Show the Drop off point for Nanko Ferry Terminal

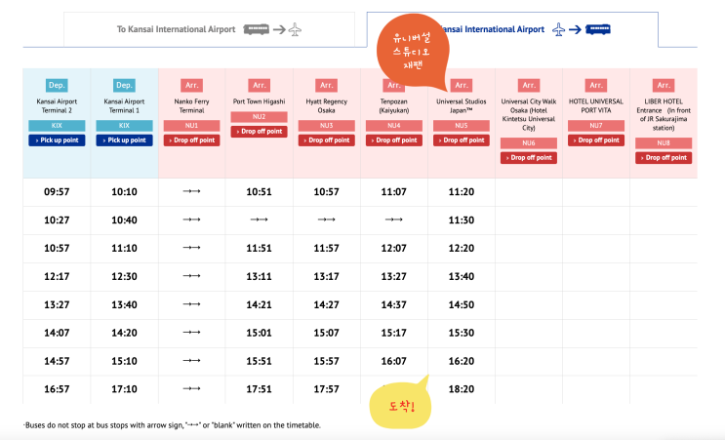coord(190,140)
